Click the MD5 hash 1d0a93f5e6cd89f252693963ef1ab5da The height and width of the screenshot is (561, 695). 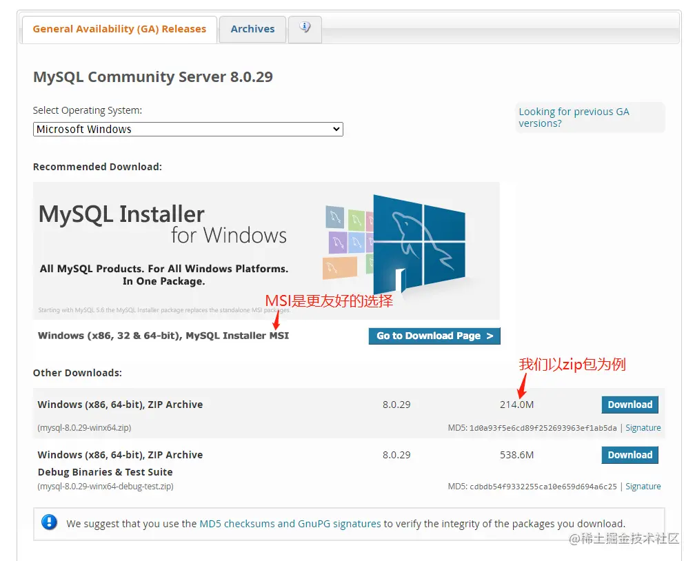(x=543, y=428)
